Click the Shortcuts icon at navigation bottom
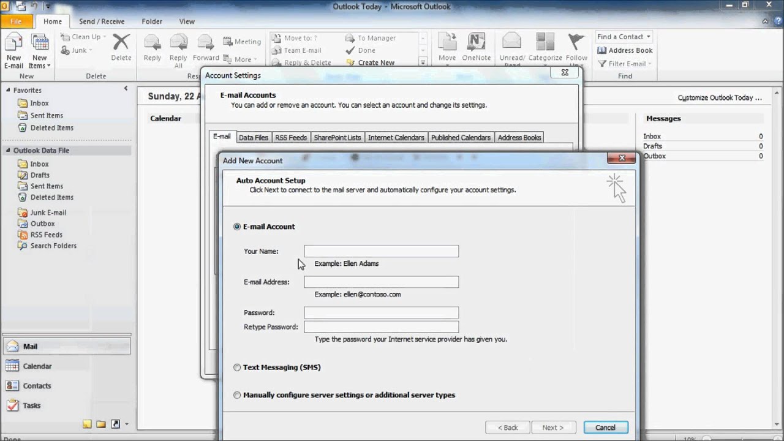 coord(115,424)
